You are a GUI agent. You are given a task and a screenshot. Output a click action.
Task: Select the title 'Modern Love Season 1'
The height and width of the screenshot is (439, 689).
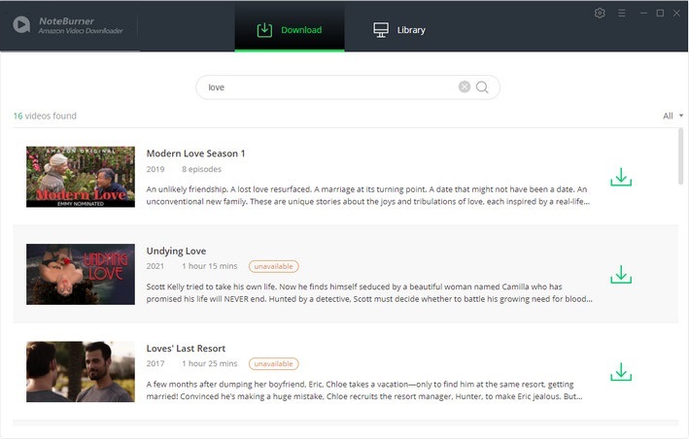pos(195,153)
